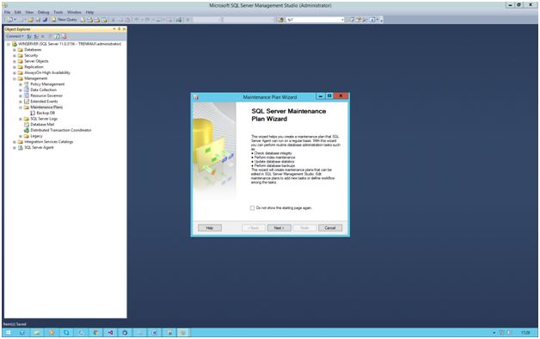Image resolution: width=540 pixels, height=339 pixels.
Task: Open the View menu
Action: coord(29,12)
